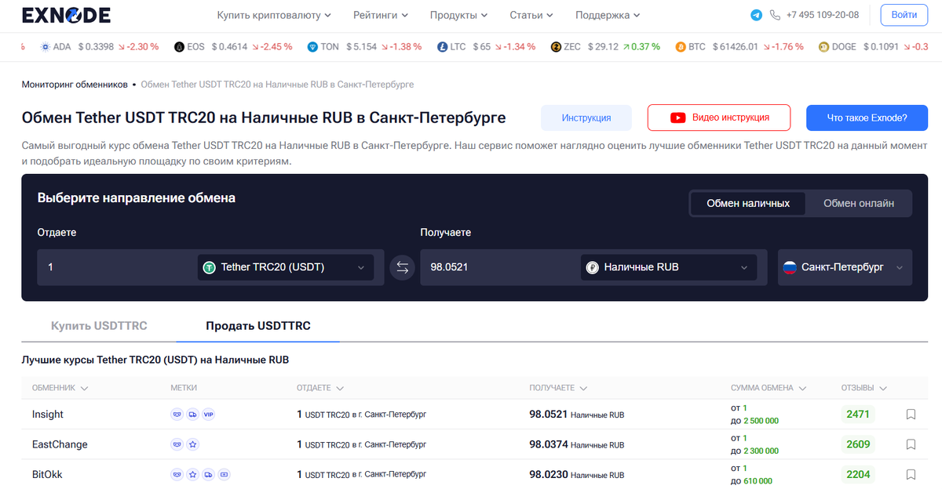Expand the Рейтинги menu
Viewport: 942px width, 489px height.
pos(381,15)
